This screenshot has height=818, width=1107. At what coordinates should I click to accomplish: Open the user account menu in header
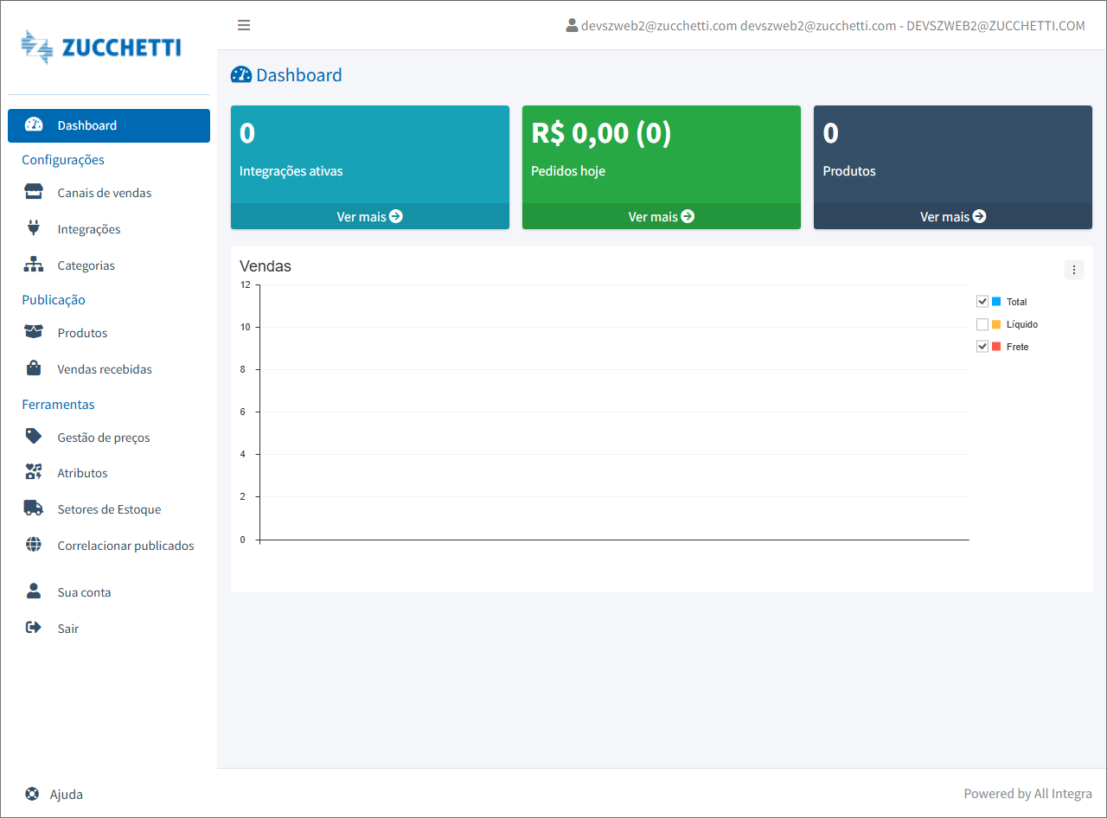825,26
